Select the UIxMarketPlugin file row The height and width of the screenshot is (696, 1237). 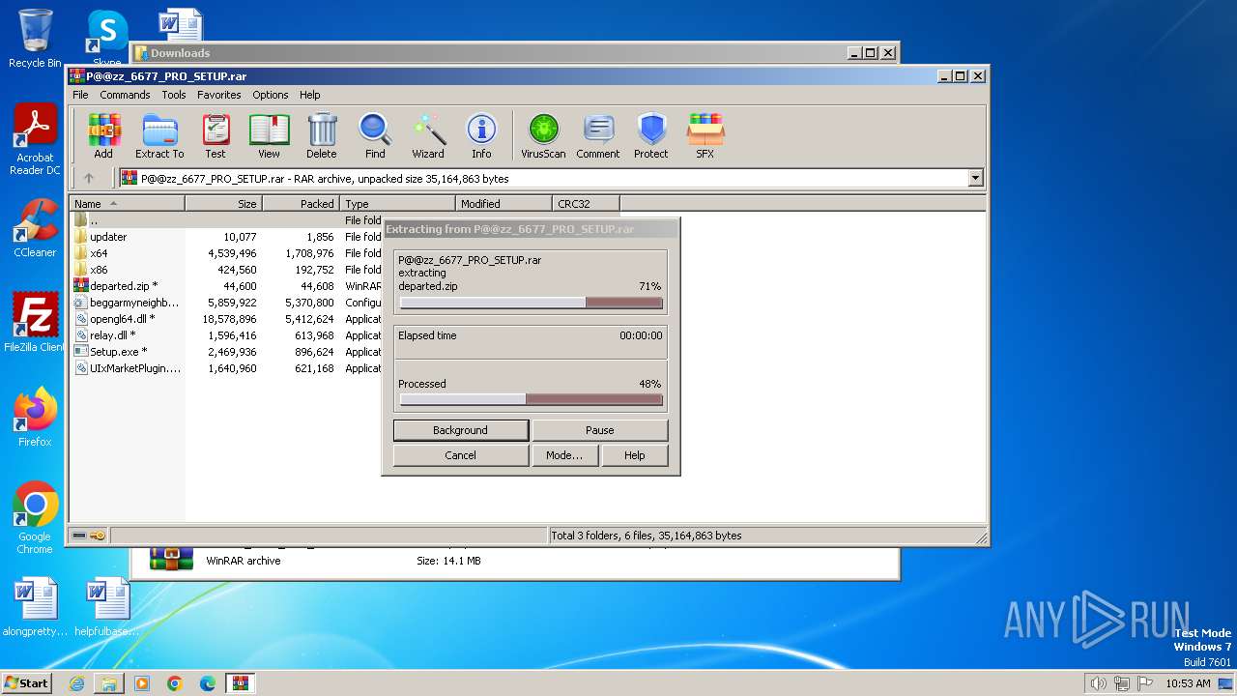click(x=227, y=368)
